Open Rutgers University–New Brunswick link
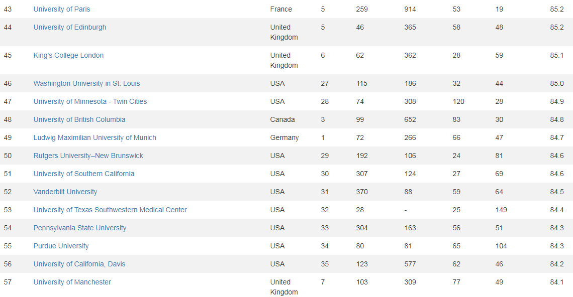Viewport: 573px width, 297px height. coord(88,156)
